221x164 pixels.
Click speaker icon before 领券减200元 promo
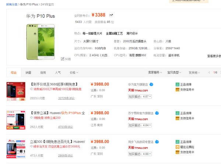31,89
